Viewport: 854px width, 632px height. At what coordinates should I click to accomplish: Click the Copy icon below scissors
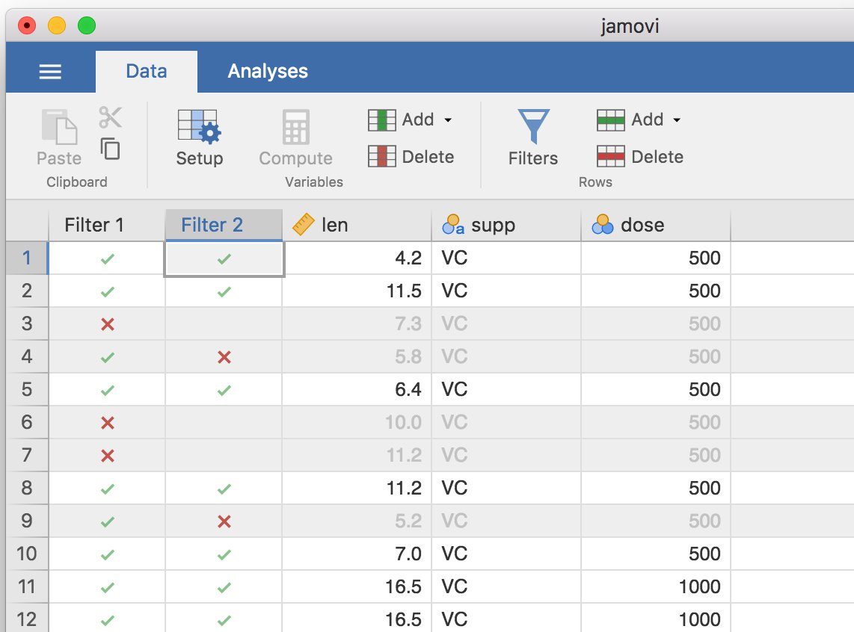pyautogui.click(x=110, y=149)
